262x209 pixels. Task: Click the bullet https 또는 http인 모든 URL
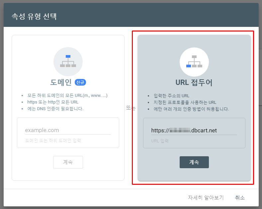(53, 102)
